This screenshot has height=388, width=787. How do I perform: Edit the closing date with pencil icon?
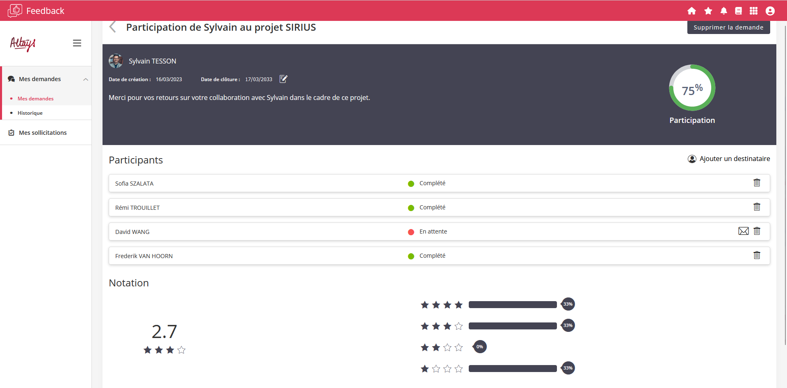coord(283,79)
